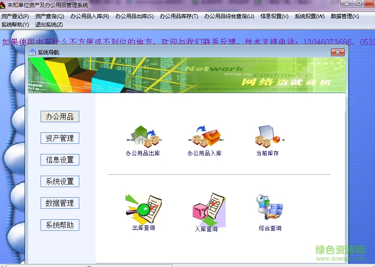
Task: Open the 资产登记(P) menu
Action: [x=15, y=15]
